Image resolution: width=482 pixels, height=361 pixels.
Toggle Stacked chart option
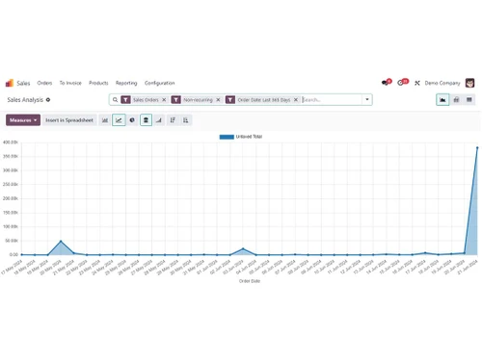[146, 120]
